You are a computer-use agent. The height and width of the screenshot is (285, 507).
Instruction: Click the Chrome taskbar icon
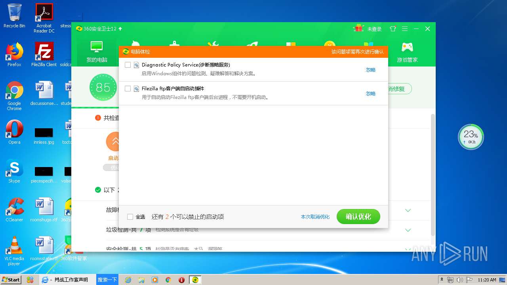click(x=168, y=280)
